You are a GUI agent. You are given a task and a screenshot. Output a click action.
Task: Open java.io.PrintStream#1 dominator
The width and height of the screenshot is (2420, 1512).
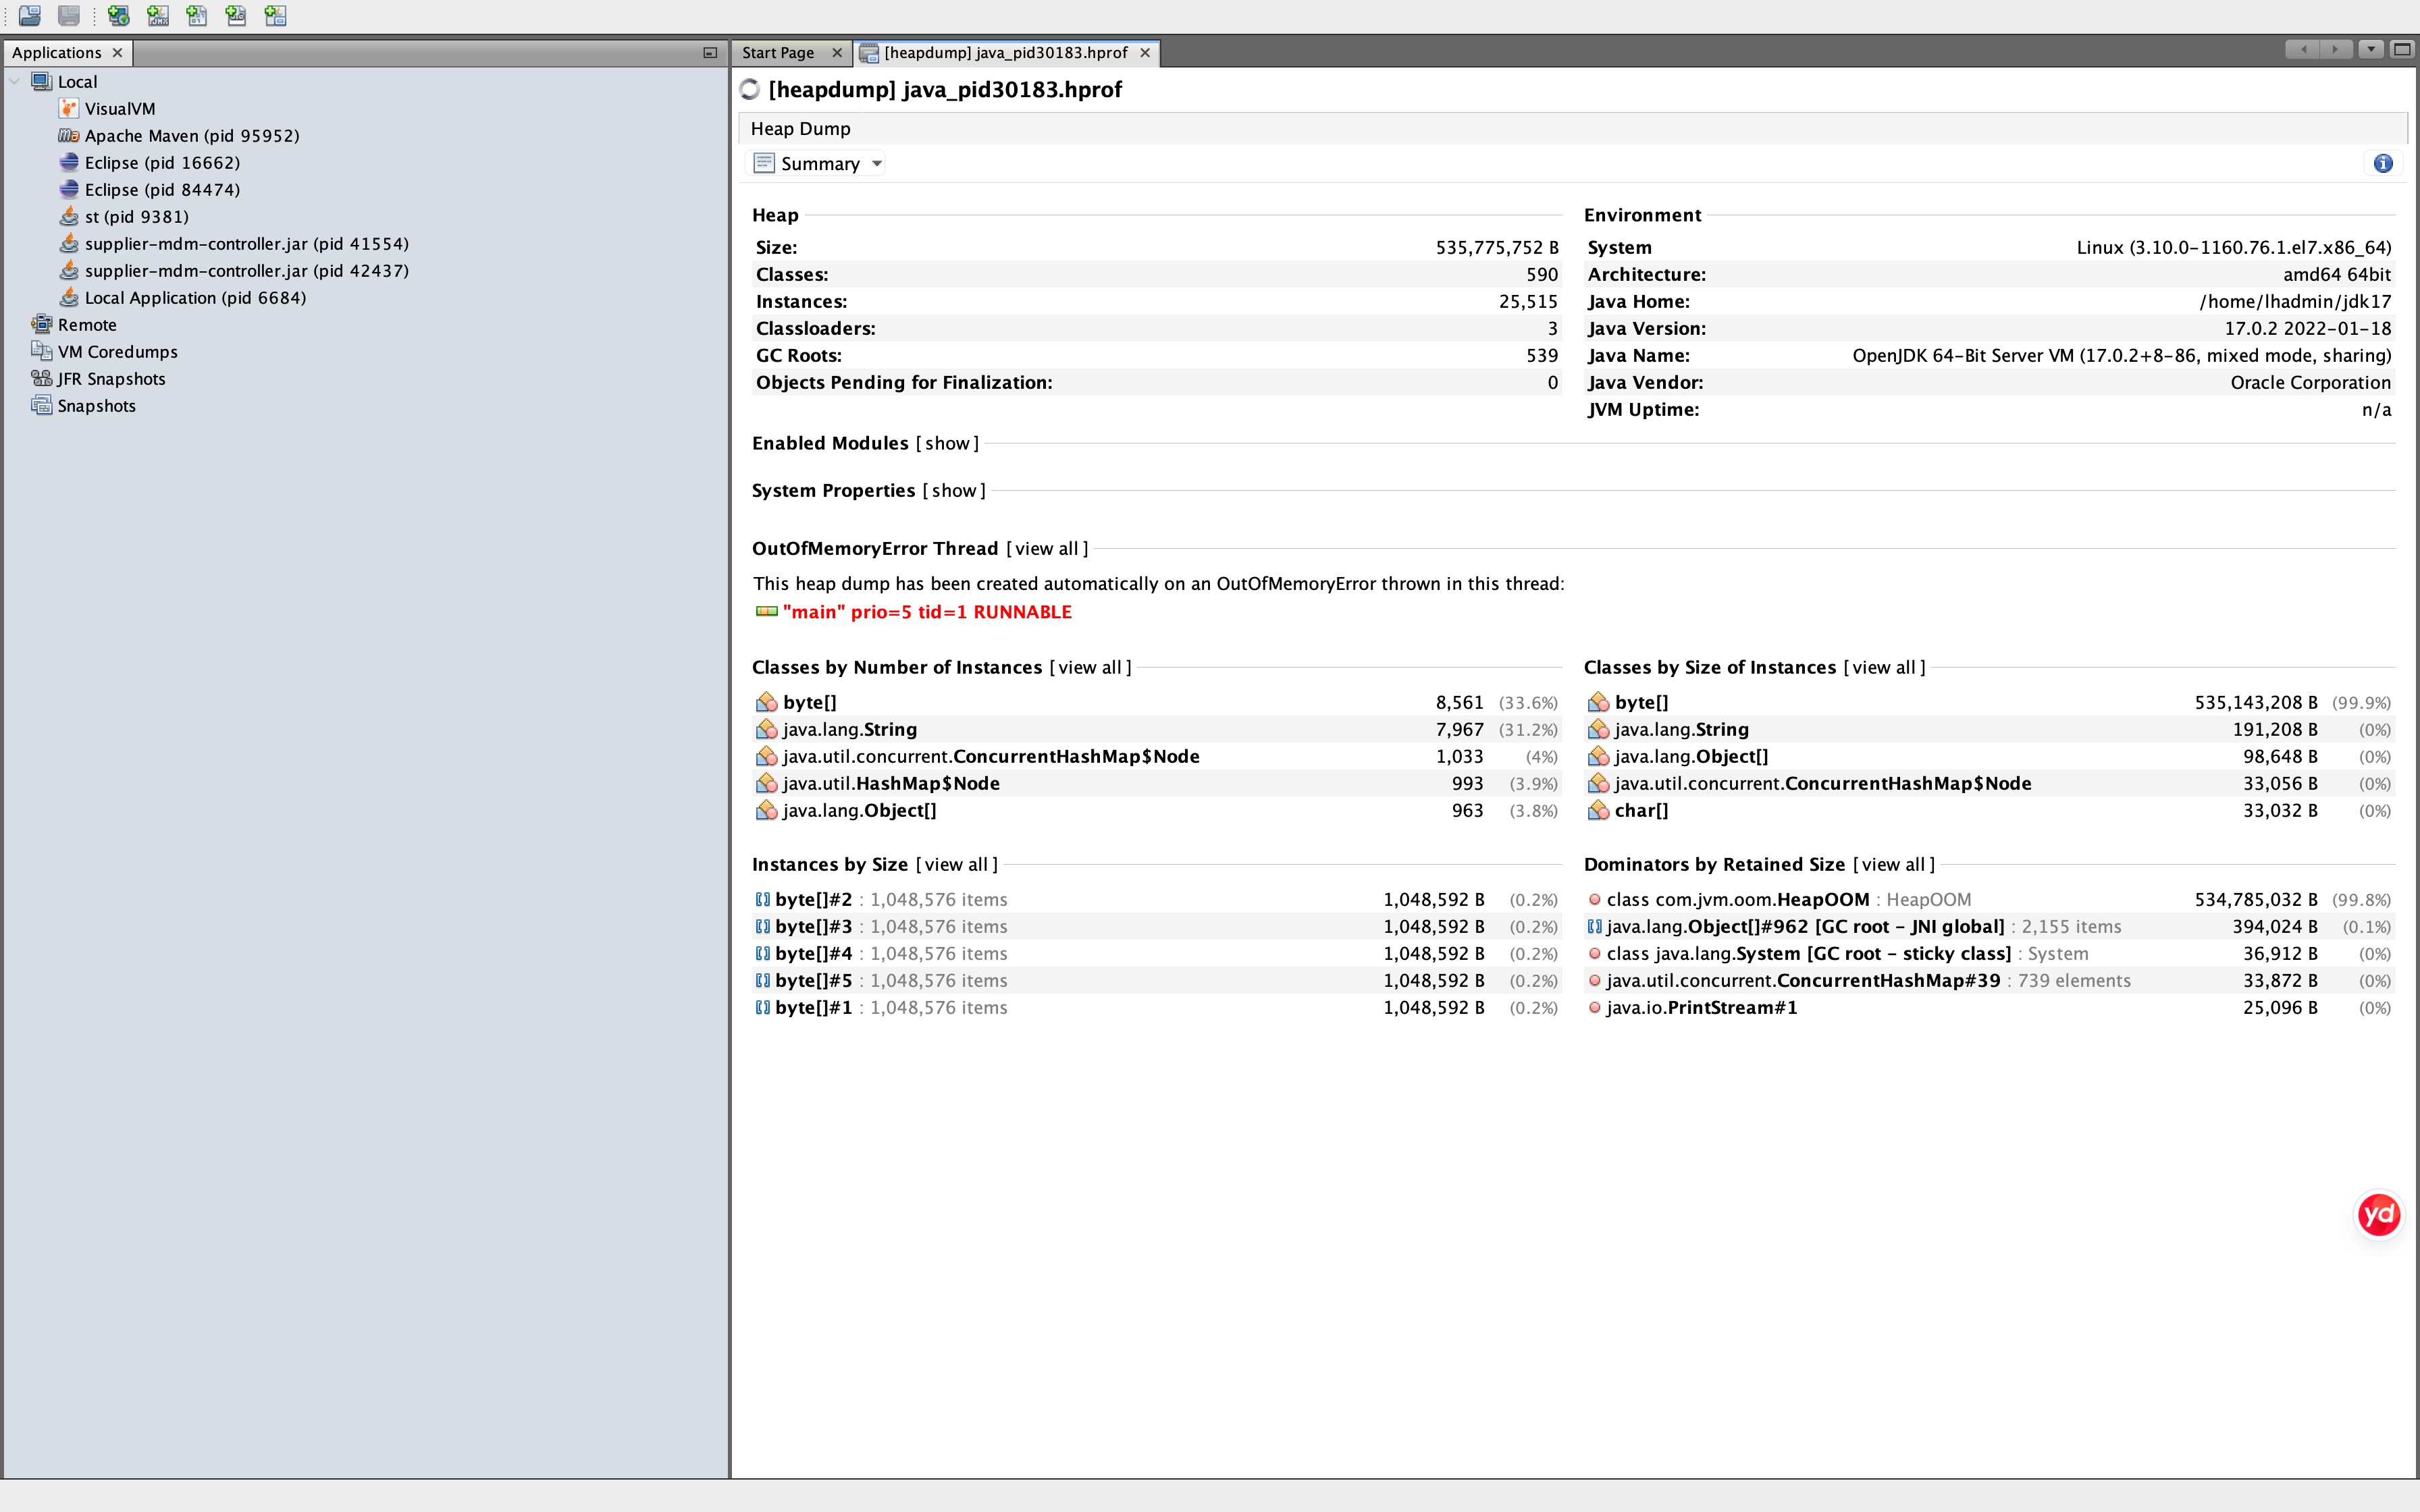pyautogui.click(x=1702, y=1007)
